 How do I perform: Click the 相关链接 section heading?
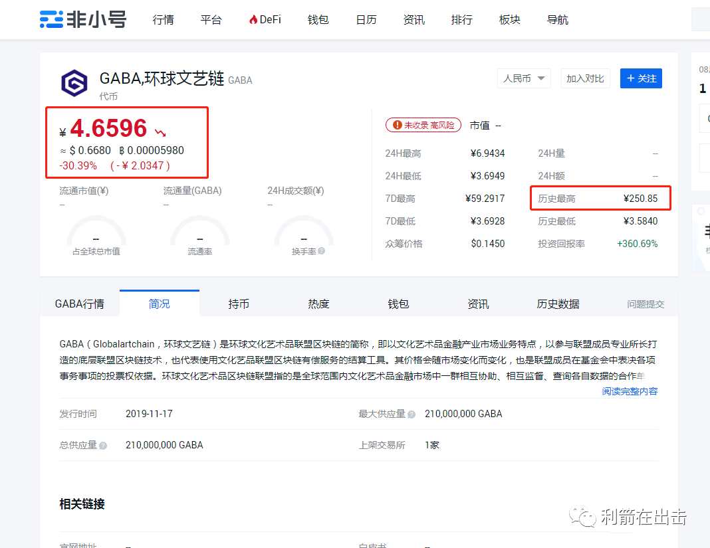[82, 504]
